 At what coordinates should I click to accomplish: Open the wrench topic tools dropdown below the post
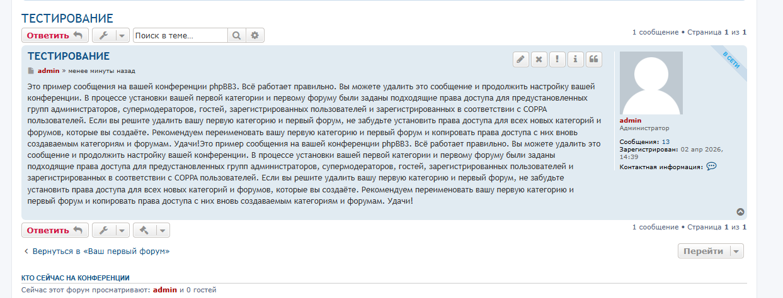pyautogui.click(x=111, y=230)
